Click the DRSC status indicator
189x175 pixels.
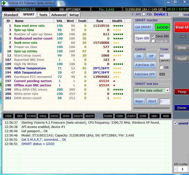(x=55, y=116)
